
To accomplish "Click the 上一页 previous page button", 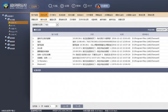I will click(x=65, y=106).
